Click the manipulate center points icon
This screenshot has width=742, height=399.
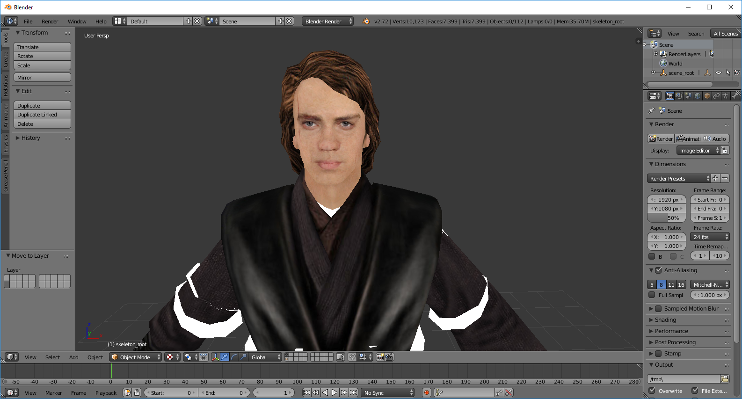[204, 357]
